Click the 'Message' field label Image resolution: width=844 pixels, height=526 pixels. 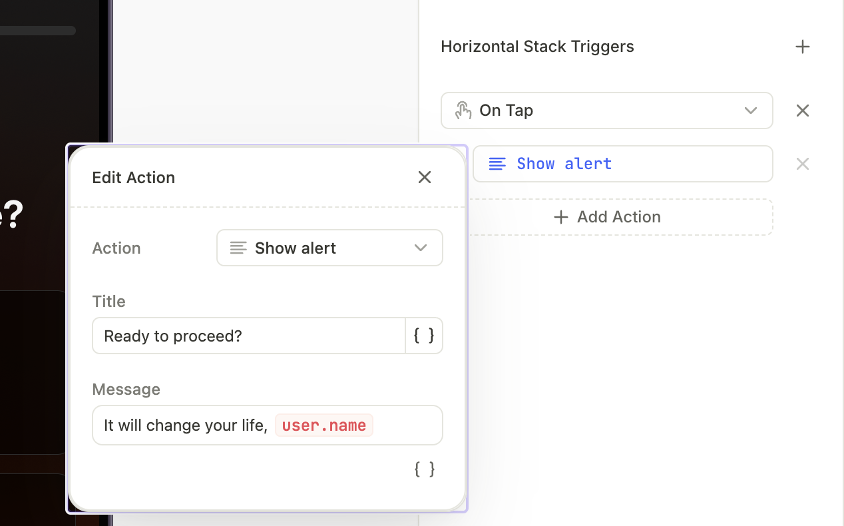pos(126,390)
